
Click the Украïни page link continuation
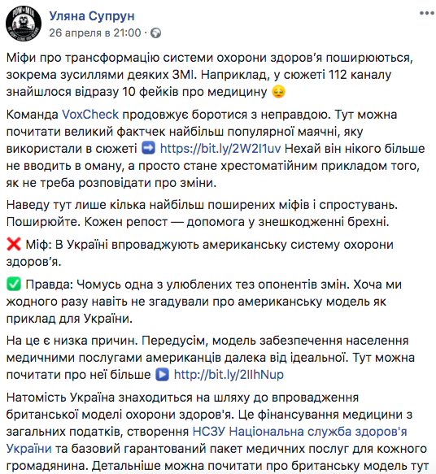pos(29,449)
